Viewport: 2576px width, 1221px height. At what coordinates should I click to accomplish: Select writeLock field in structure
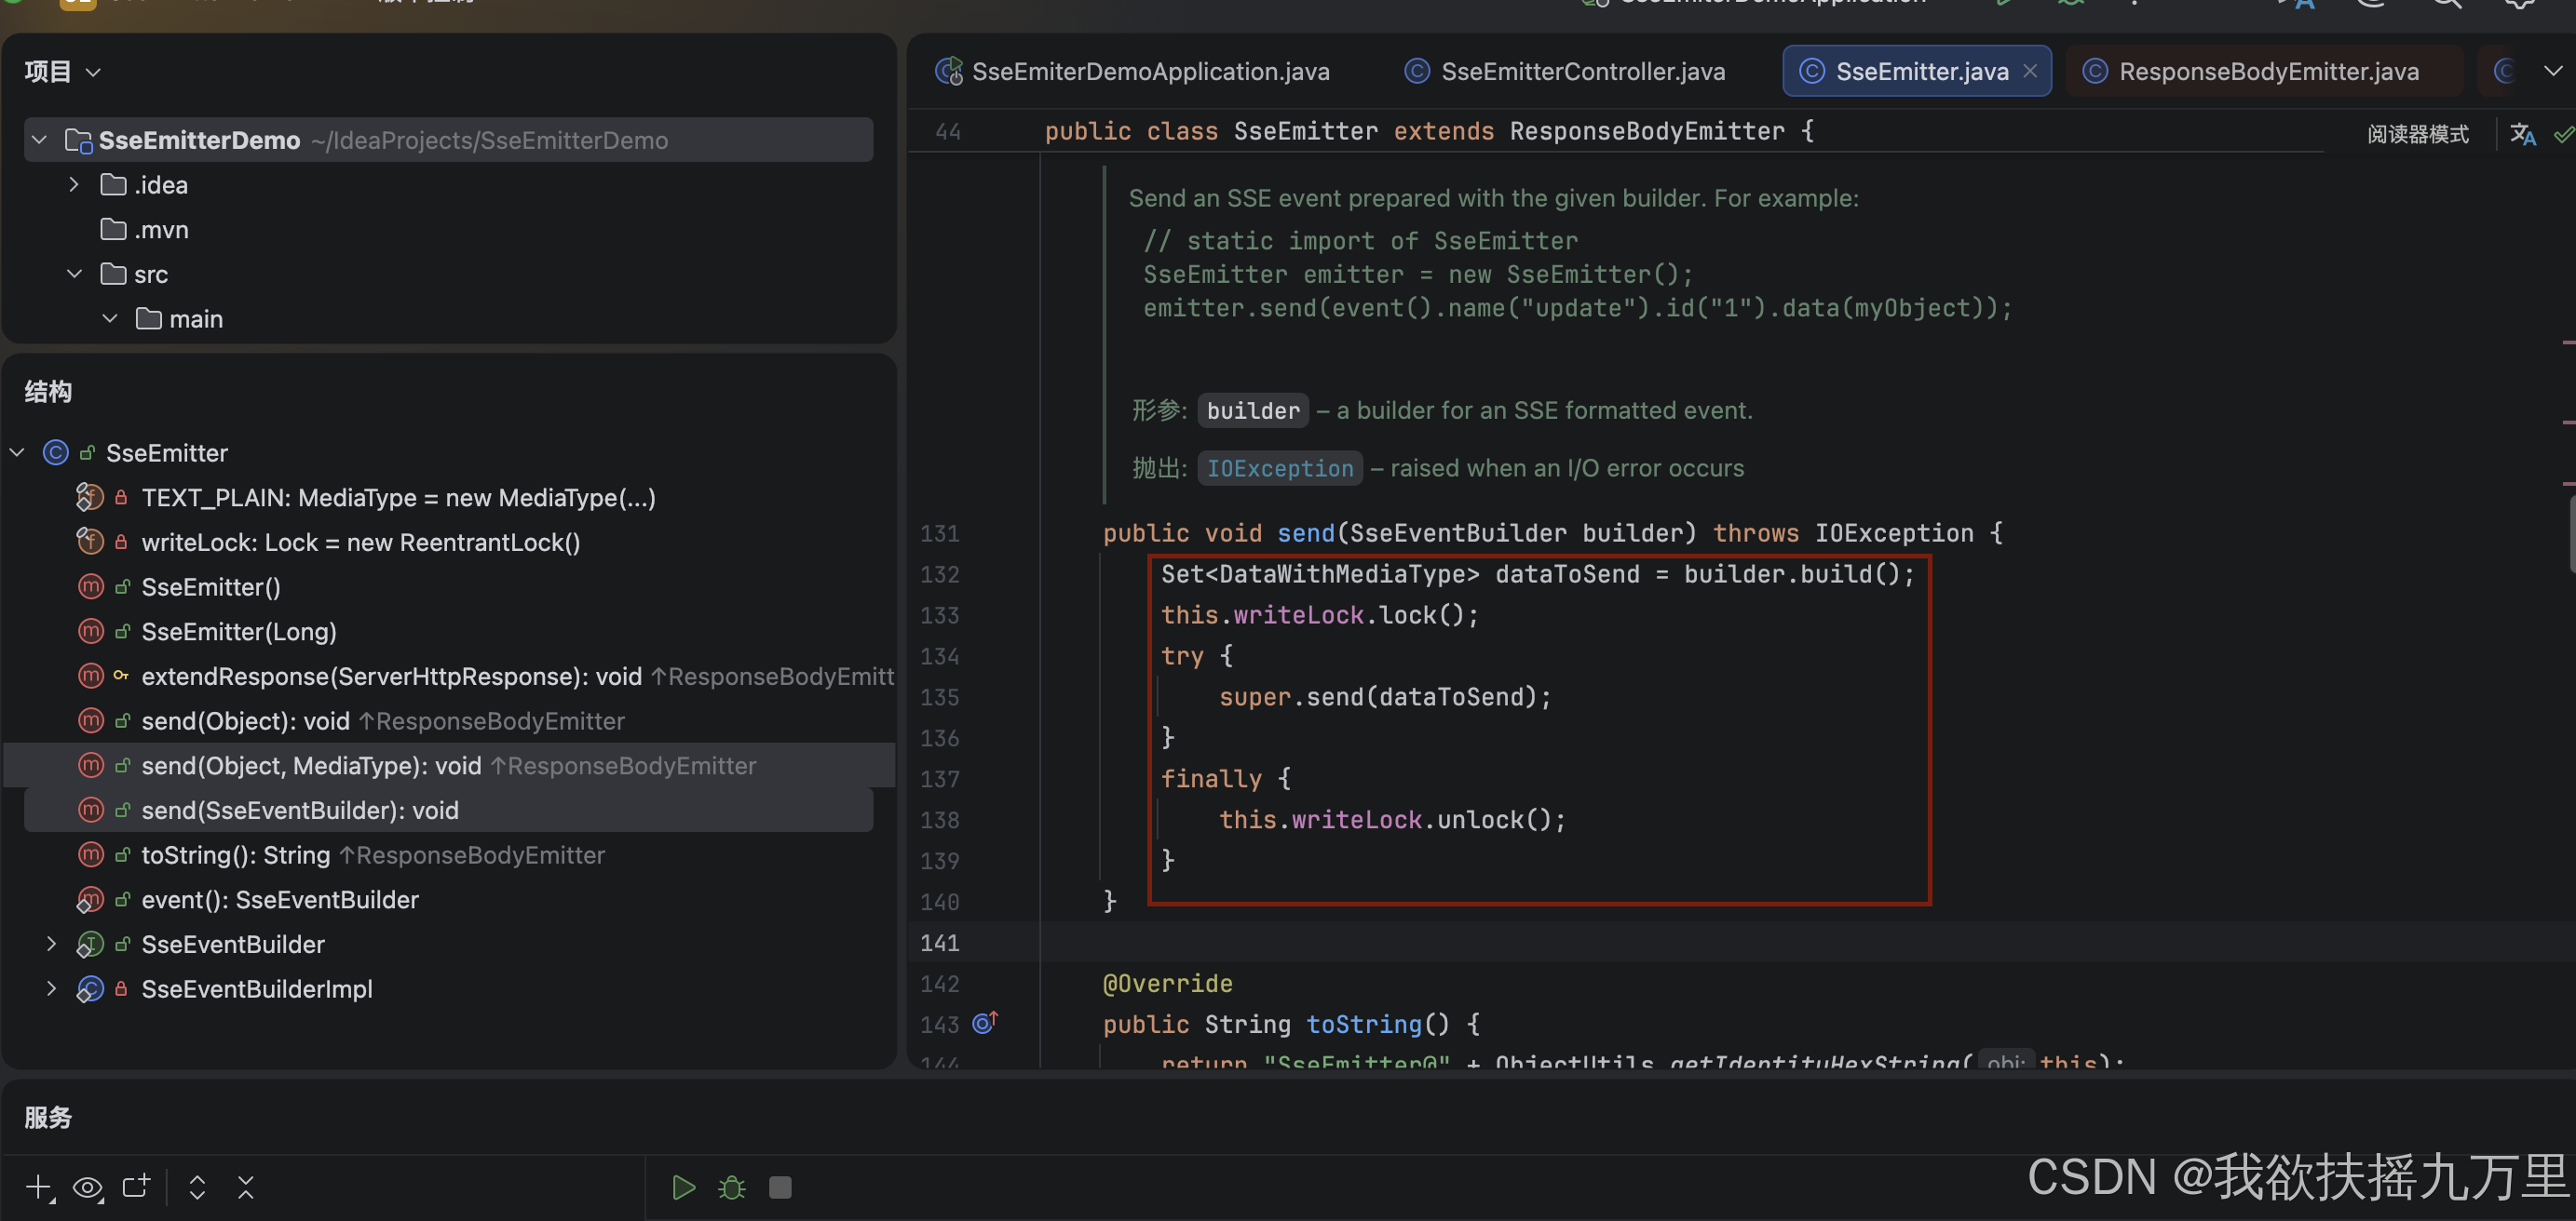[x=360, y=543]
